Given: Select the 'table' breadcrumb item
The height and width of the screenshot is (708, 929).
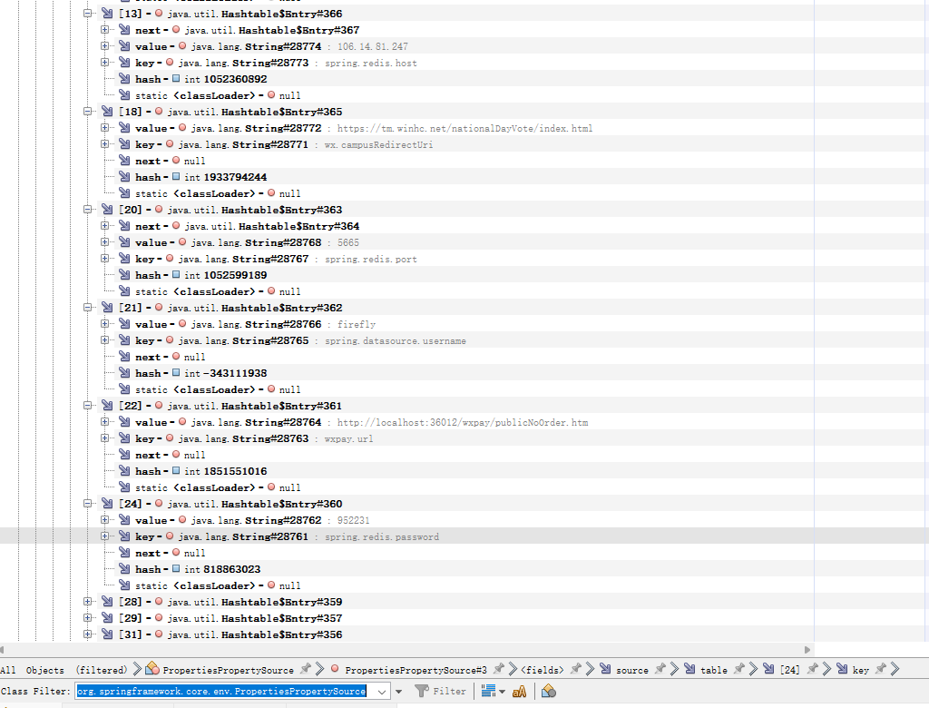Looking at the screenshot, I should click(713, 670).
